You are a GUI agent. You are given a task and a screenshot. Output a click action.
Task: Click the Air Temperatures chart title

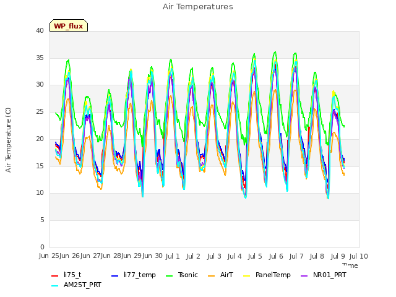click(198, 7)
